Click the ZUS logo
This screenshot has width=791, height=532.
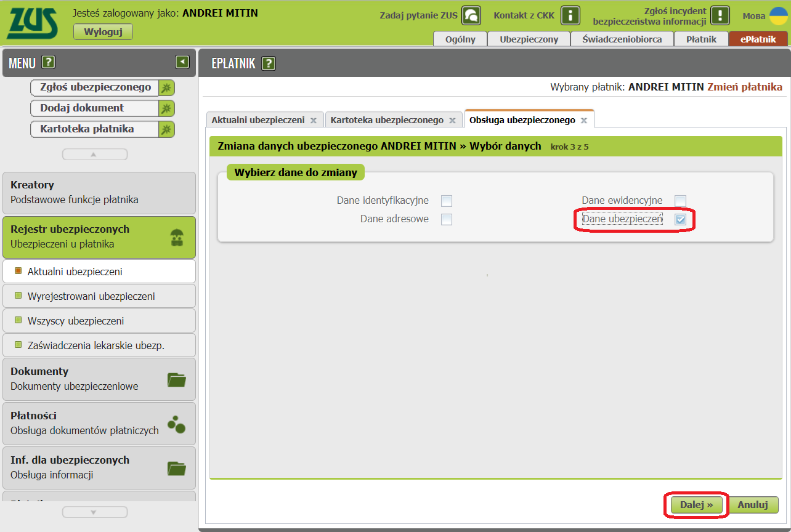pos(32,23)
